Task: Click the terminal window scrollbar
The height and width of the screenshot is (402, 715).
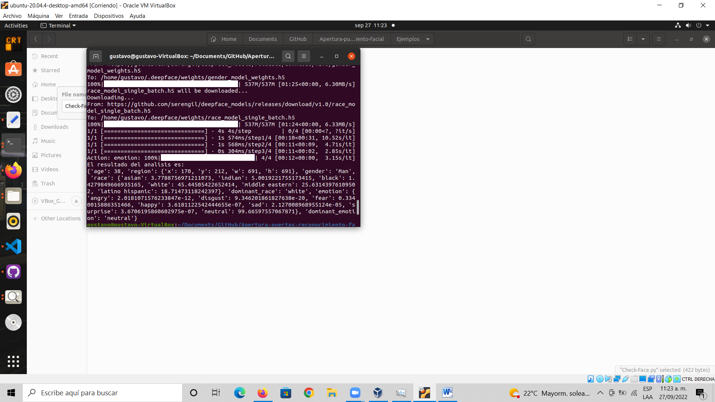Action: pyautogui.click(x=358, y=207)
